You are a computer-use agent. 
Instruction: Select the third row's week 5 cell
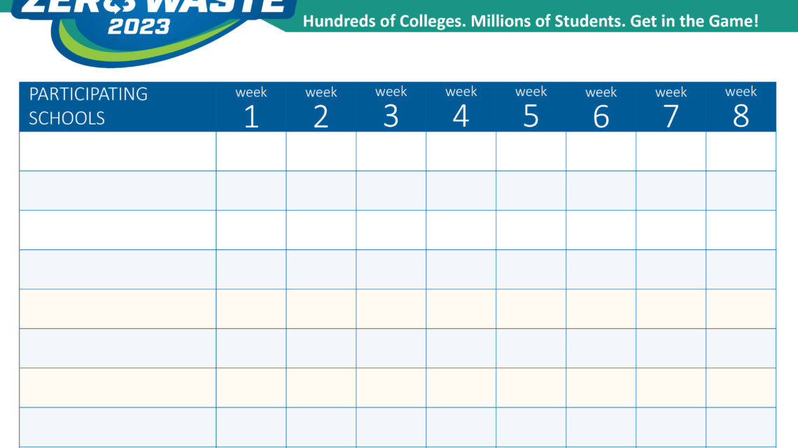pos(531,230)
